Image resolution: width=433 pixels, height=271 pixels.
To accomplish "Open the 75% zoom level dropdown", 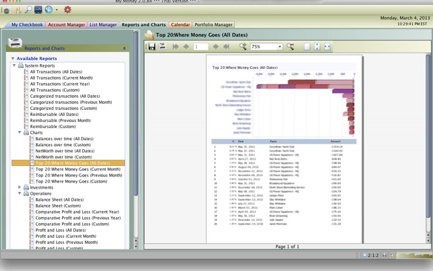I will [279, 47].
